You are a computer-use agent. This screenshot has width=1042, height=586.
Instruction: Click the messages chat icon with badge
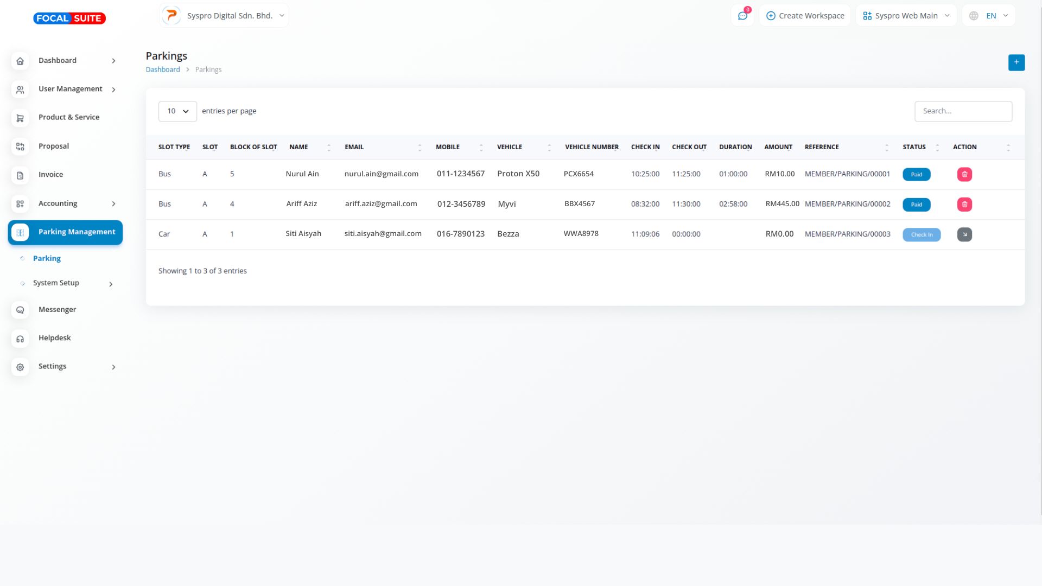(742, 16)
